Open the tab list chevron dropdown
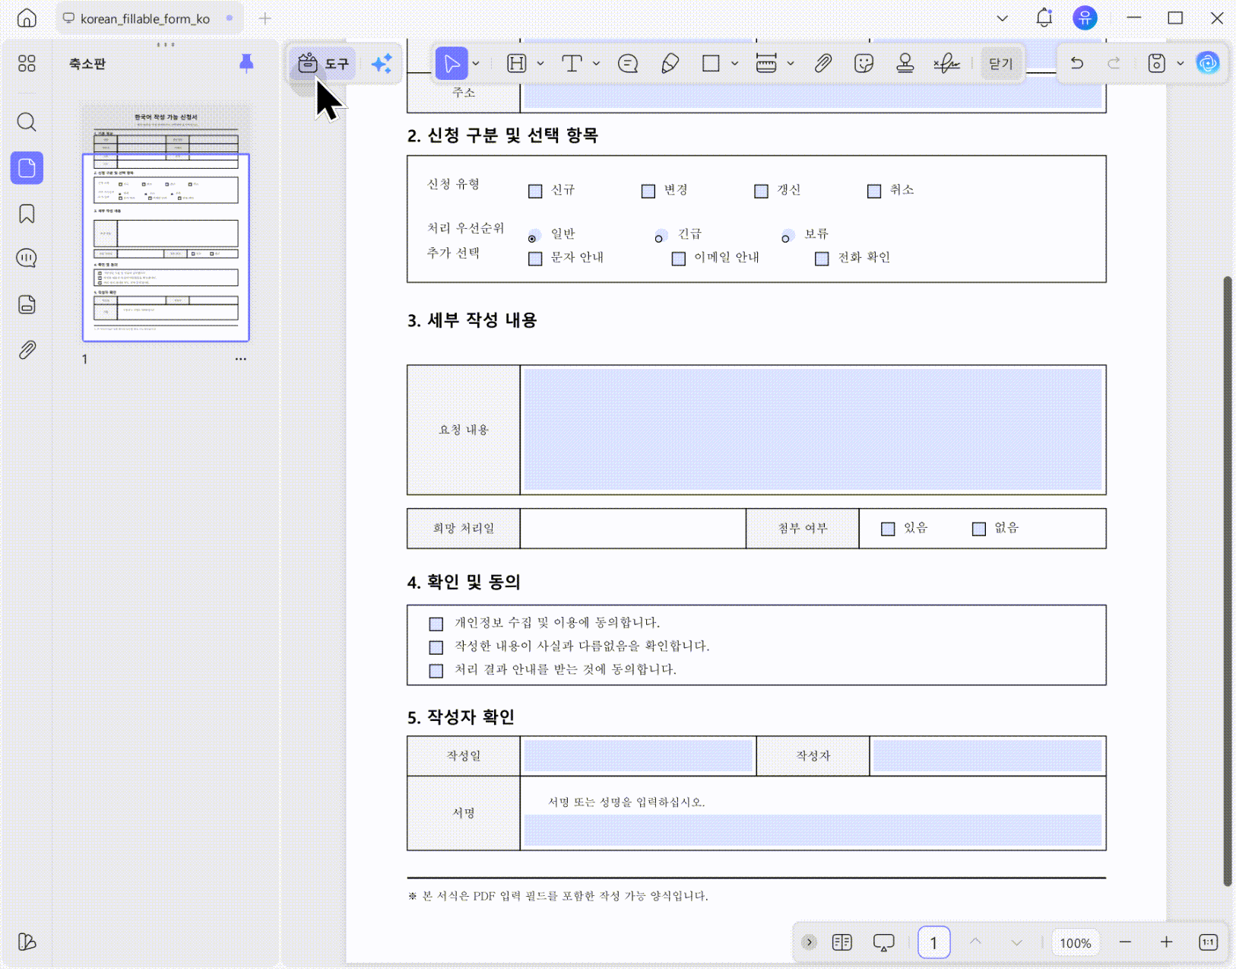Image resolution: width=1236 pixels, height=969 pixels. pyautogui.click(x=1003, y=18)
